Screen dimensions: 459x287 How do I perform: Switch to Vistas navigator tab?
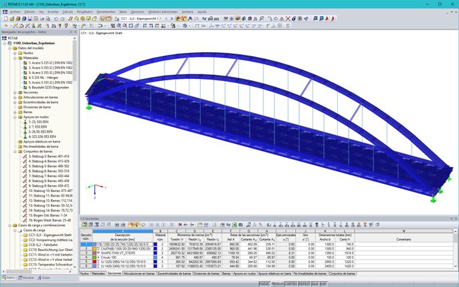click(43, 278)
